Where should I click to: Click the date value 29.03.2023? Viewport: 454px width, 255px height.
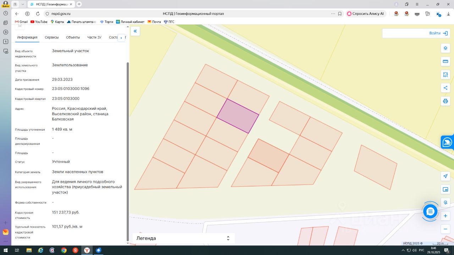62,79
